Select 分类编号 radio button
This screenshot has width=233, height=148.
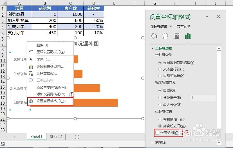(160, 98)
